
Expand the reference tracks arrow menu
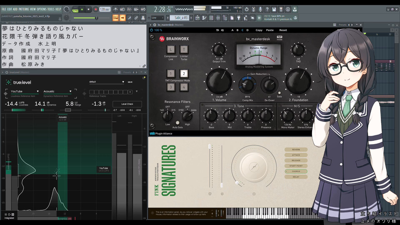coord(137,91)
